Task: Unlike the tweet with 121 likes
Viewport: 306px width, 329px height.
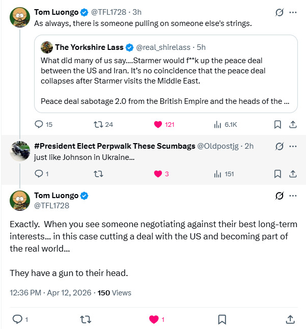Action: pyautogui.click(x=157, y=124)
